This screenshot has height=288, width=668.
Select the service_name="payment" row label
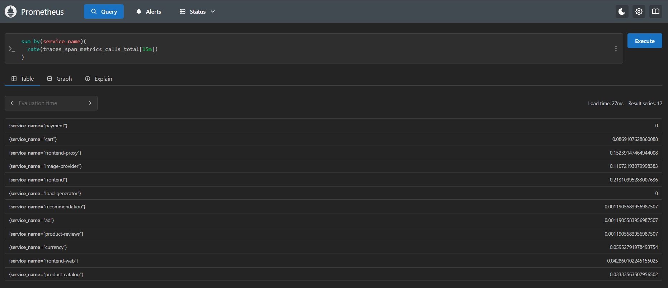(x=38, y=126)
